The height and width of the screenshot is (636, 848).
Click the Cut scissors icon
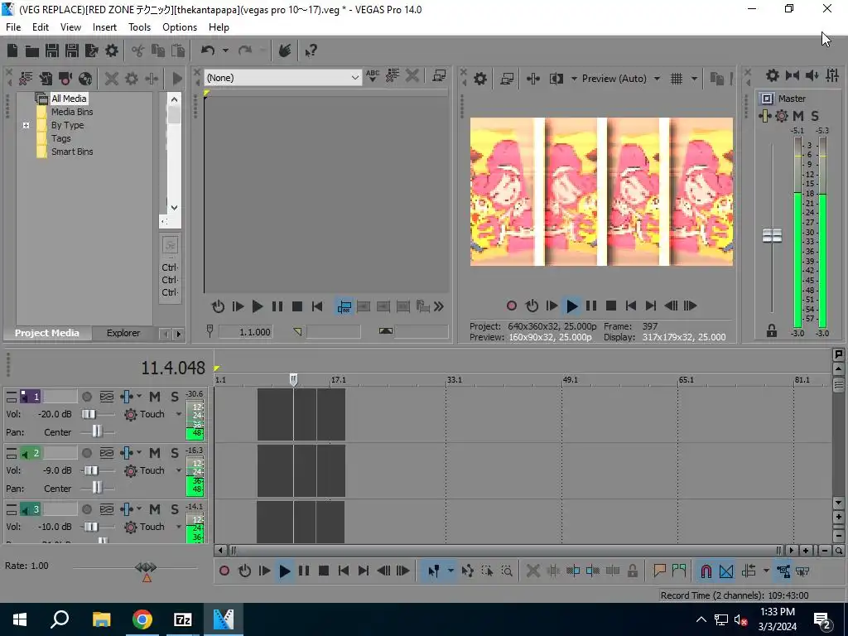(x=138, y=51)
